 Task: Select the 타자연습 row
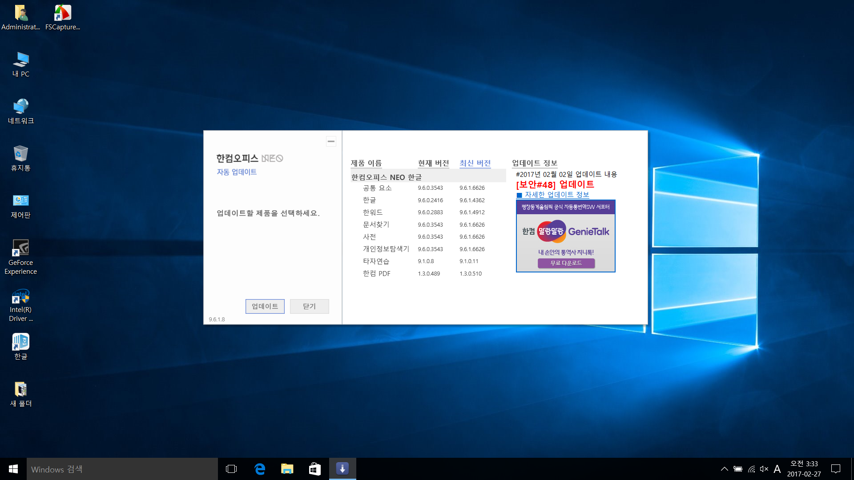point(428,261)
